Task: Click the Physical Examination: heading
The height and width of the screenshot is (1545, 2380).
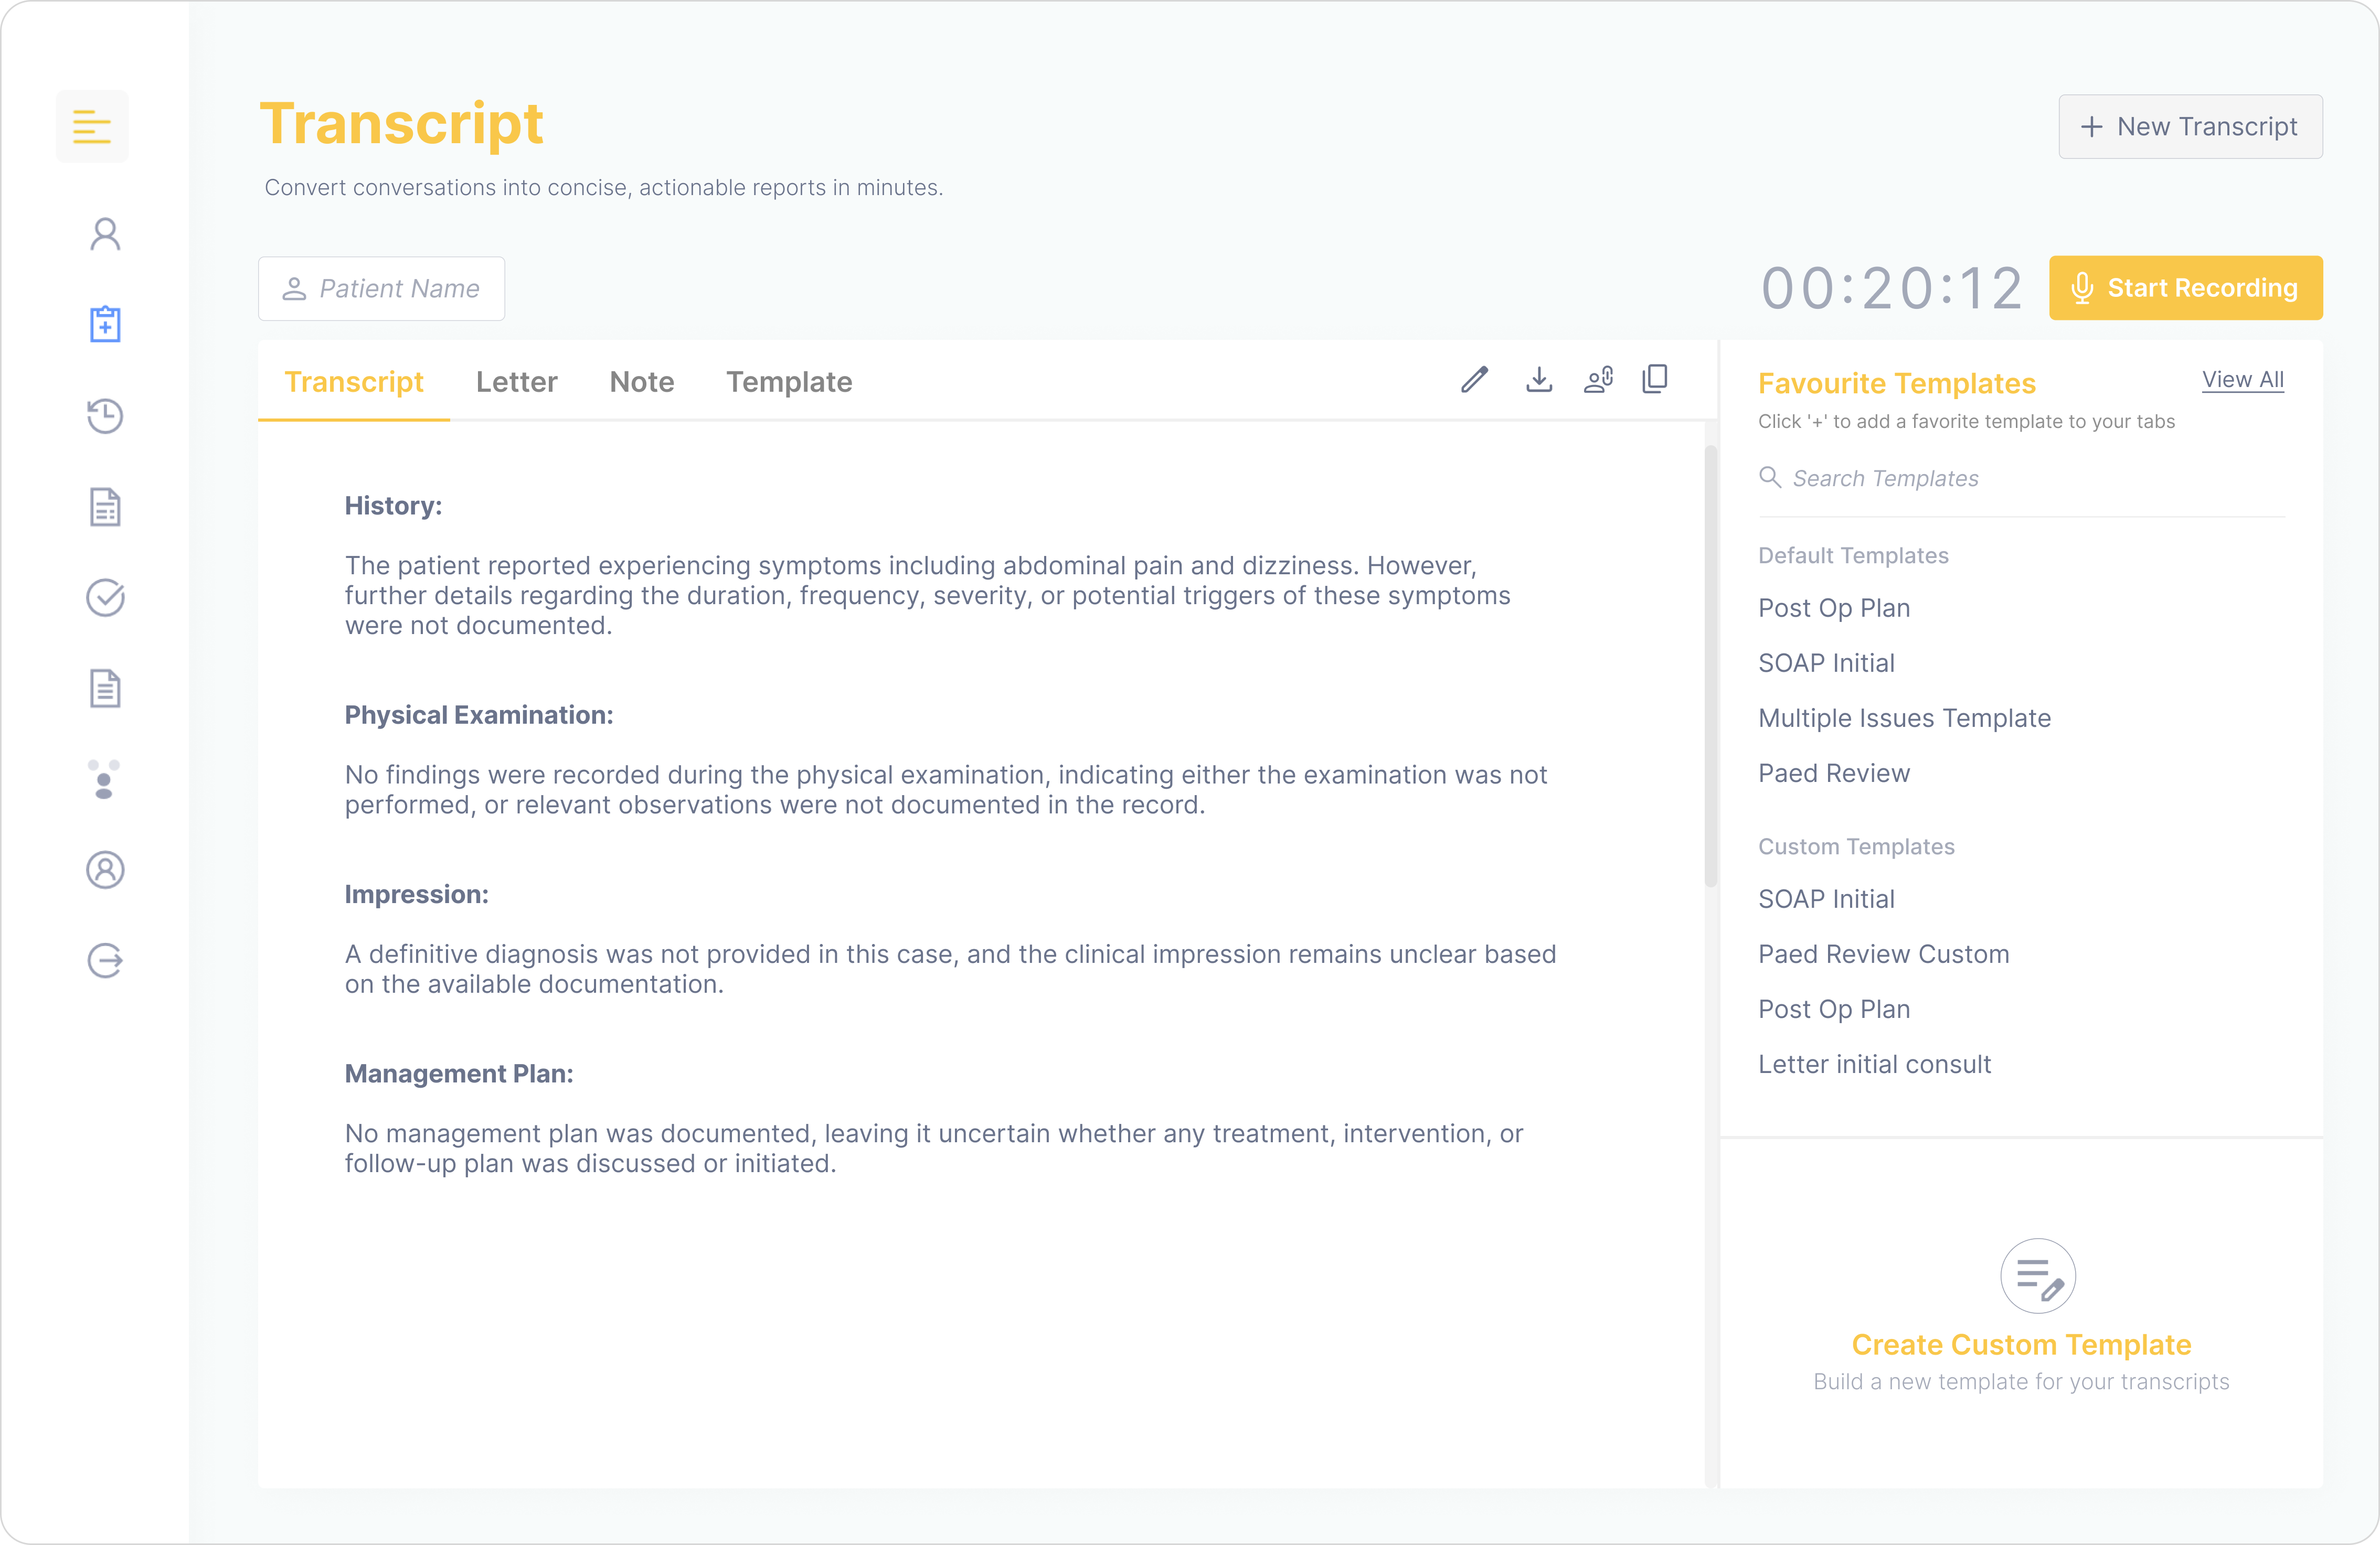Action: coord(479,714)
